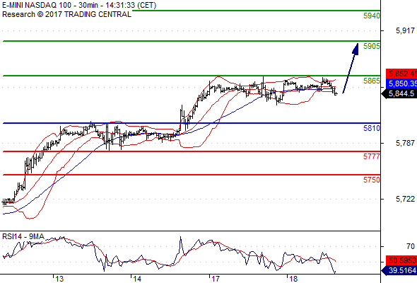The width and height of the screenshot is (417, 283).
Task: Click the red 5750 support level label
Action: point(372,180)
